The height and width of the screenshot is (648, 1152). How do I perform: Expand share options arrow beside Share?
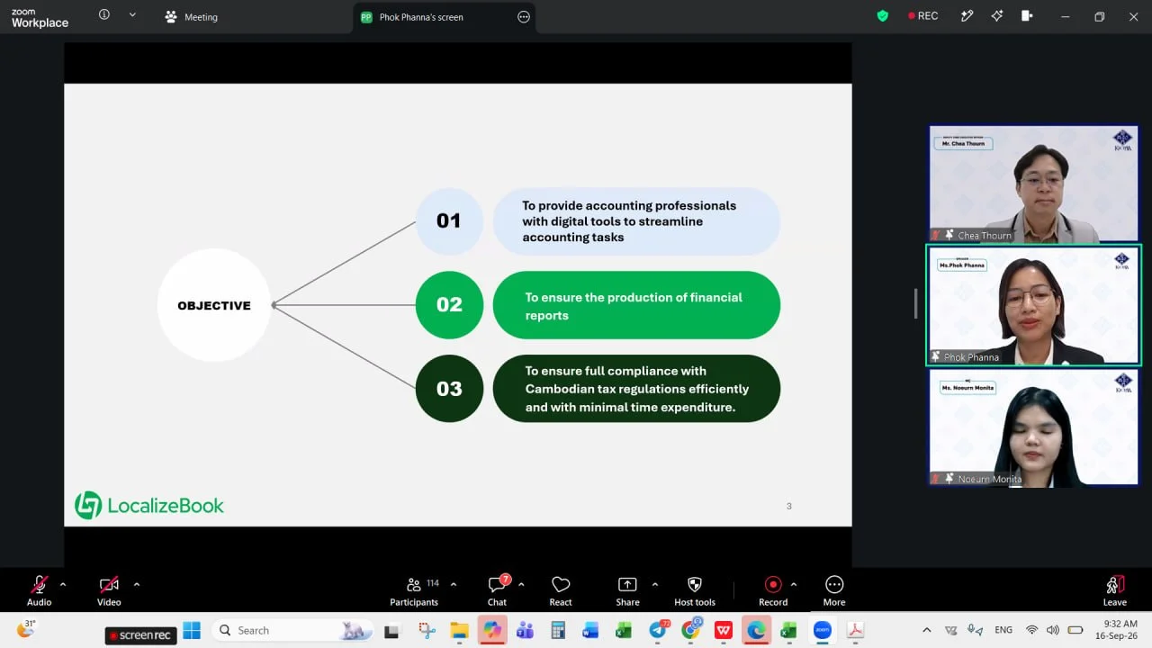click(x=654, y=584)
